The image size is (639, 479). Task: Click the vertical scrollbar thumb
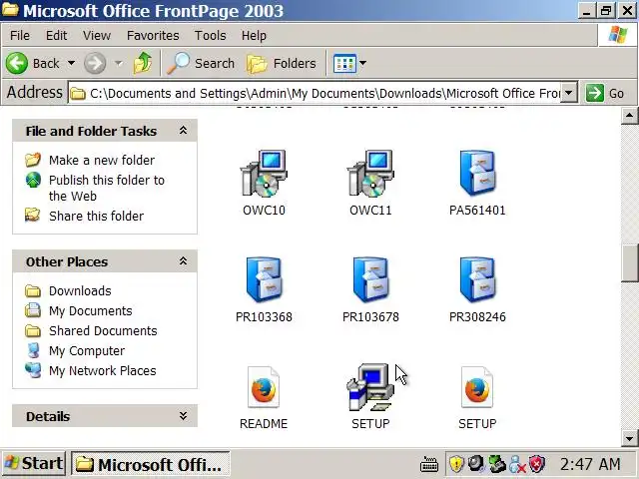pos(630,263)
